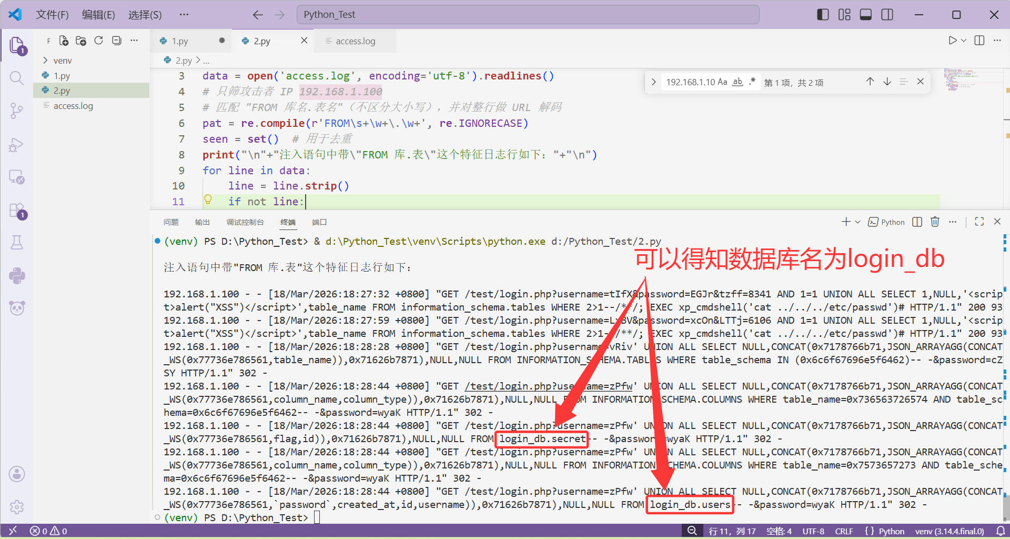
Task: Go forward in navigation history
Action: [x=279, y=15]
